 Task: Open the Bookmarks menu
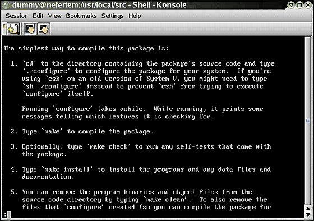[81, 16]
